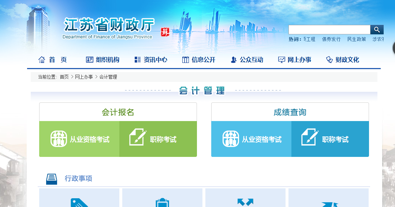395x207 pixels.
Task: Click the fourth card's arrow icon under 行政事项
Action: pos(329,204)
